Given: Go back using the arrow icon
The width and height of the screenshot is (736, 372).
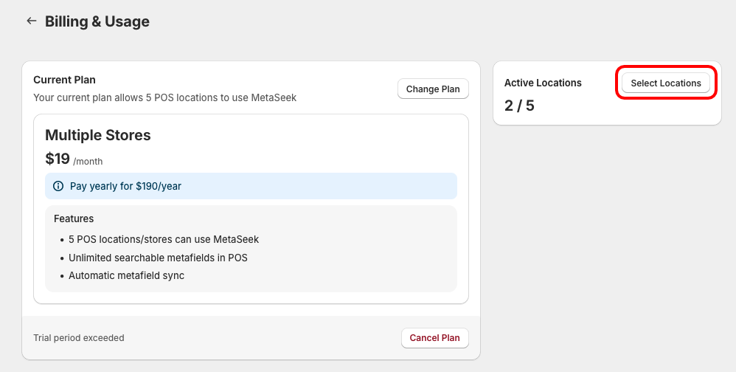Looking at the screenshot, I should click(x=31, y=21).
